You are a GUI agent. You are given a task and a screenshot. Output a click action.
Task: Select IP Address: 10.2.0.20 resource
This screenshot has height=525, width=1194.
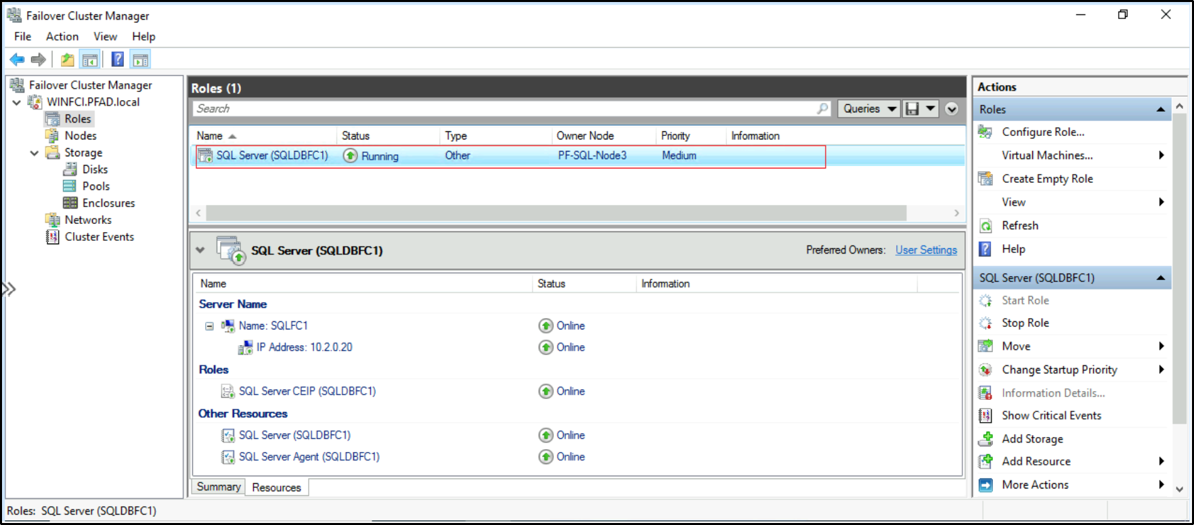pyautogui.click(x=304, y=348)
